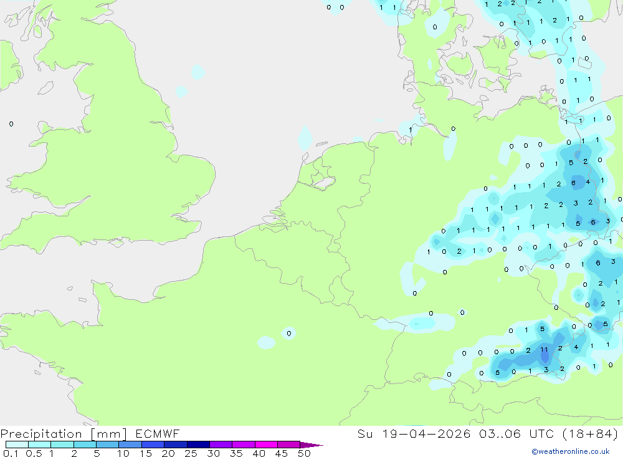Screen dimensions: 623x457
Task: Click the 30–35 mm purple legend swatch
Action: pos(221,445)
